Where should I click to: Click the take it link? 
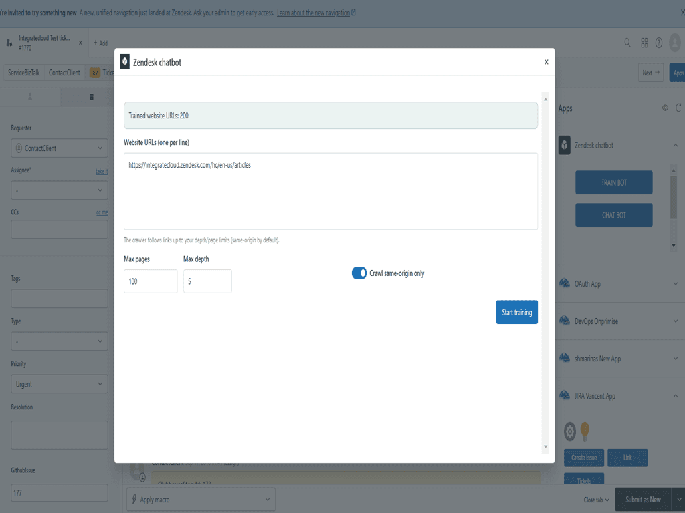tap(102, 172)
